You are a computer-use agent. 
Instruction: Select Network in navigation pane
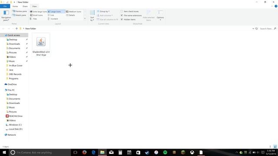(x=12, y=135)
